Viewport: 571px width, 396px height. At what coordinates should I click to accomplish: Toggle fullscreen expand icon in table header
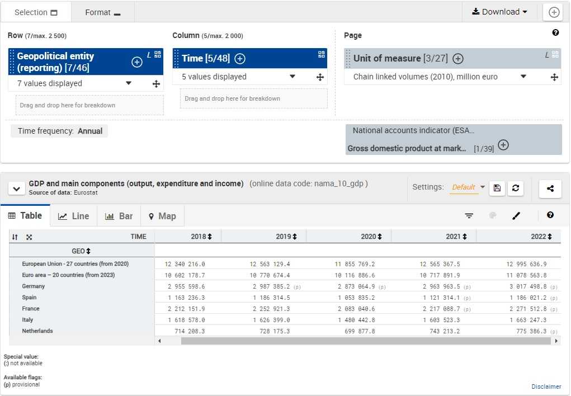point(29,237)
